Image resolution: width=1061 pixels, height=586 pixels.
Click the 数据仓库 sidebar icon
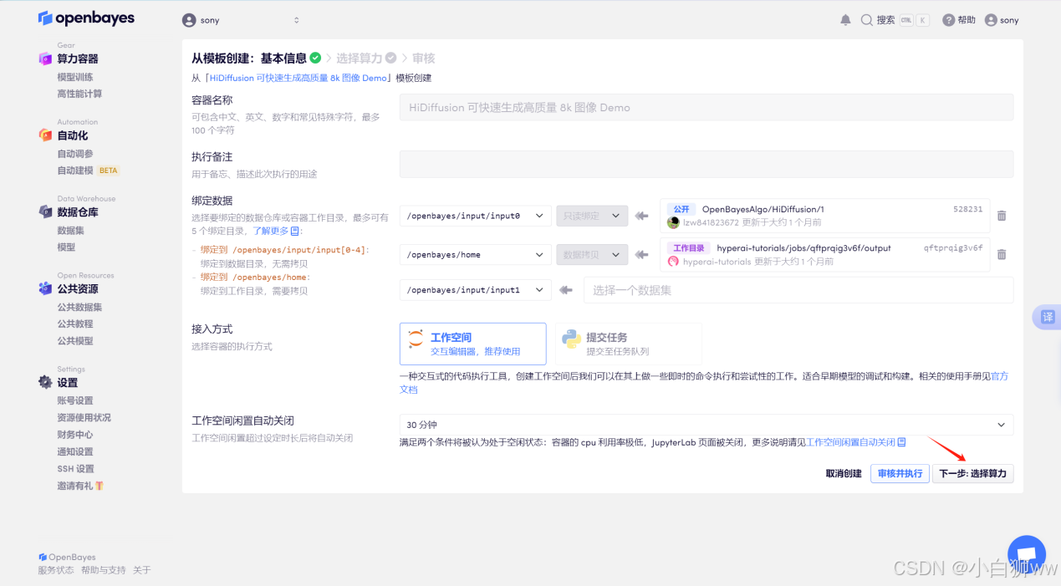(x=45, y=212)
